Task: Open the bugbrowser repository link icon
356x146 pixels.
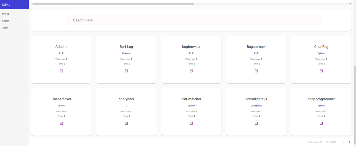Action: click(191, 71)
